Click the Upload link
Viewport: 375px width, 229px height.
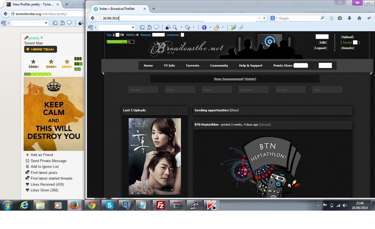[x=347, y=37]
